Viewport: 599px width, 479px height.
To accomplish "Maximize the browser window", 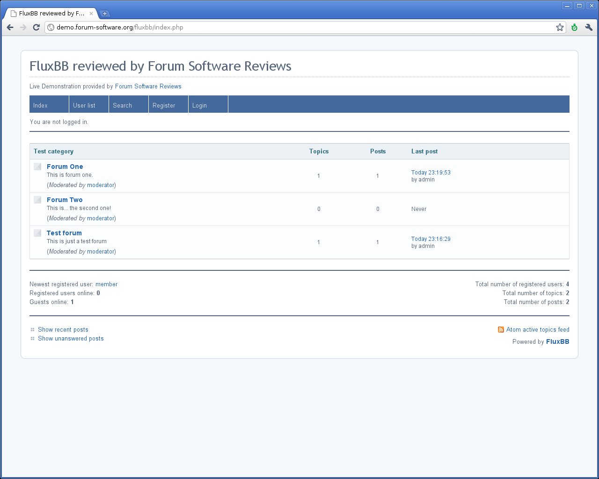I will pyautogui.click(x=579, y=6).
